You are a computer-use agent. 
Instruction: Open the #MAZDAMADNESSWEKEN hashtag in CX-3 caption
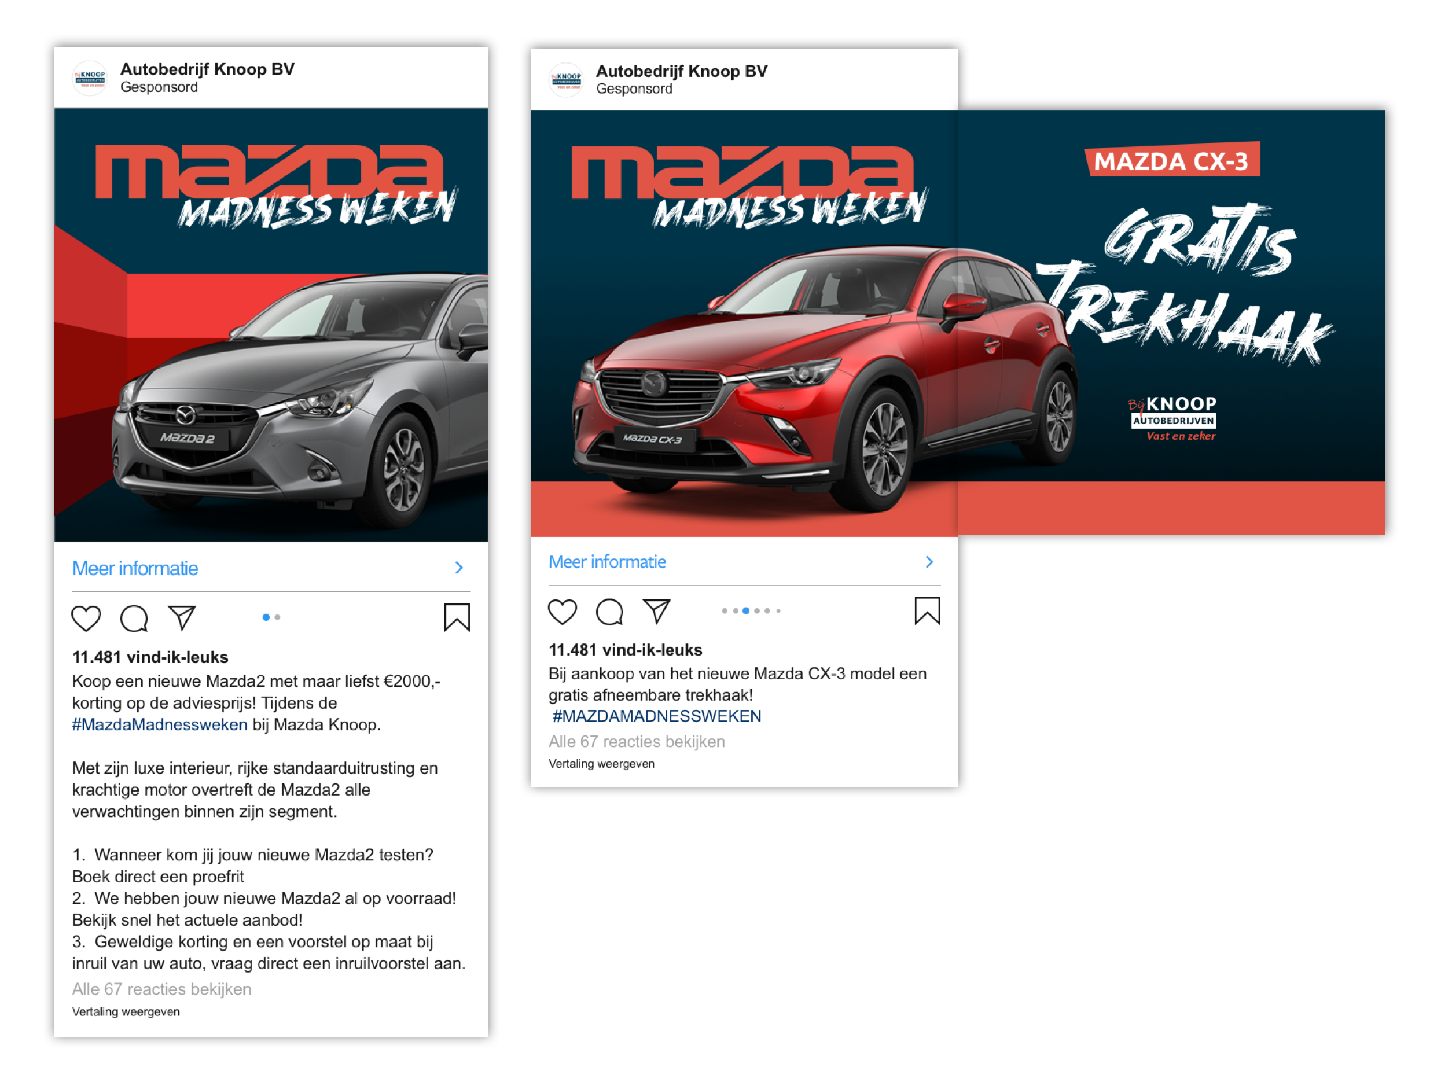coord(657,716)
